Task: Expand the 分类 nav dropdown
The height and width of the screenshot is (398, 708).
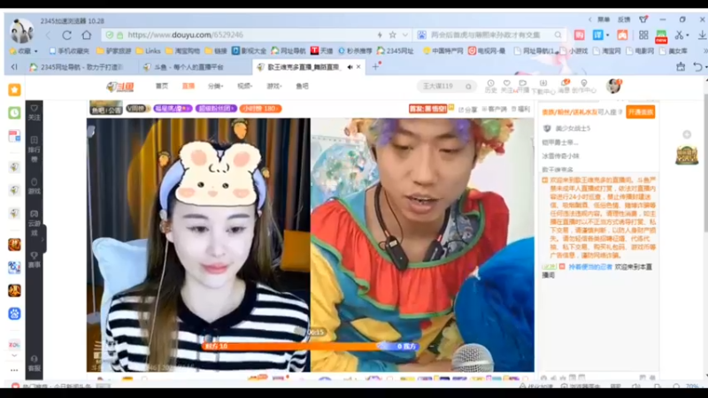Action: [x=215, y=86]
